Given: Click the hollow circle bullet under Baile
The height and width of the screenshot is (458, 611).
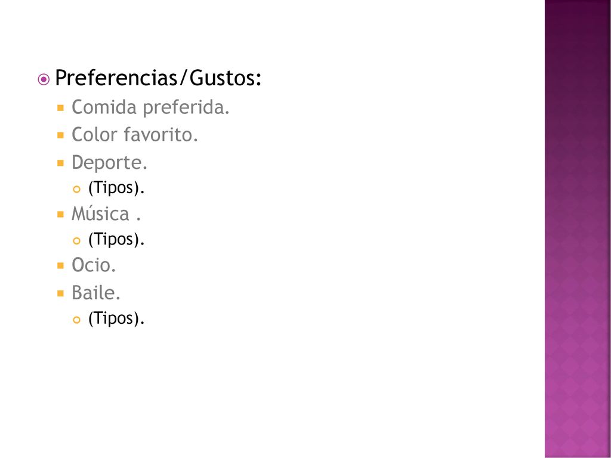Looking at the screenshot, I should click(77, 320).
